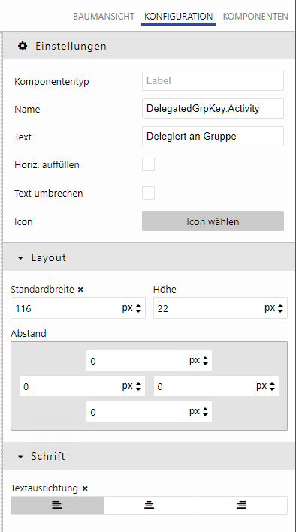296x532 pixels.
Task: Enable the Horiz. auffüllen checkbox
Action: point(148,164)
